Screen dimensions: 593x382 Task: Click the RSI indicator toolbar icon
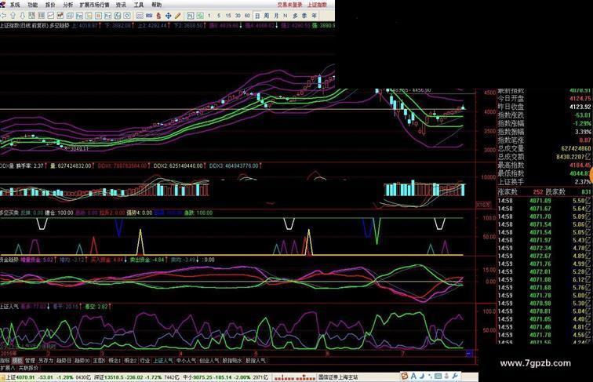pyautogui.click(x=149, y=16)
